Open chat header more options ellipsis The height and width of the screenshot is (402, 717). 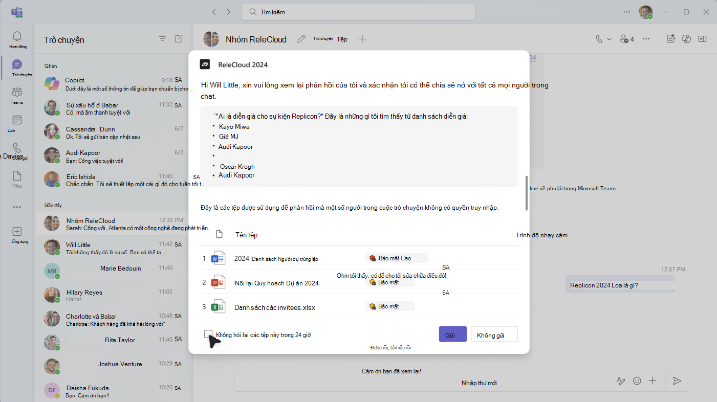[646, 39]
